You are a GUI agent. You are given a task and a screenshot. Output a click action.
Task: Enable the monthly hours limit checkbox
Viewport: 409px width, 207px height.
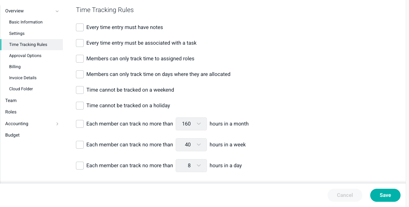(x=80, y=124)
